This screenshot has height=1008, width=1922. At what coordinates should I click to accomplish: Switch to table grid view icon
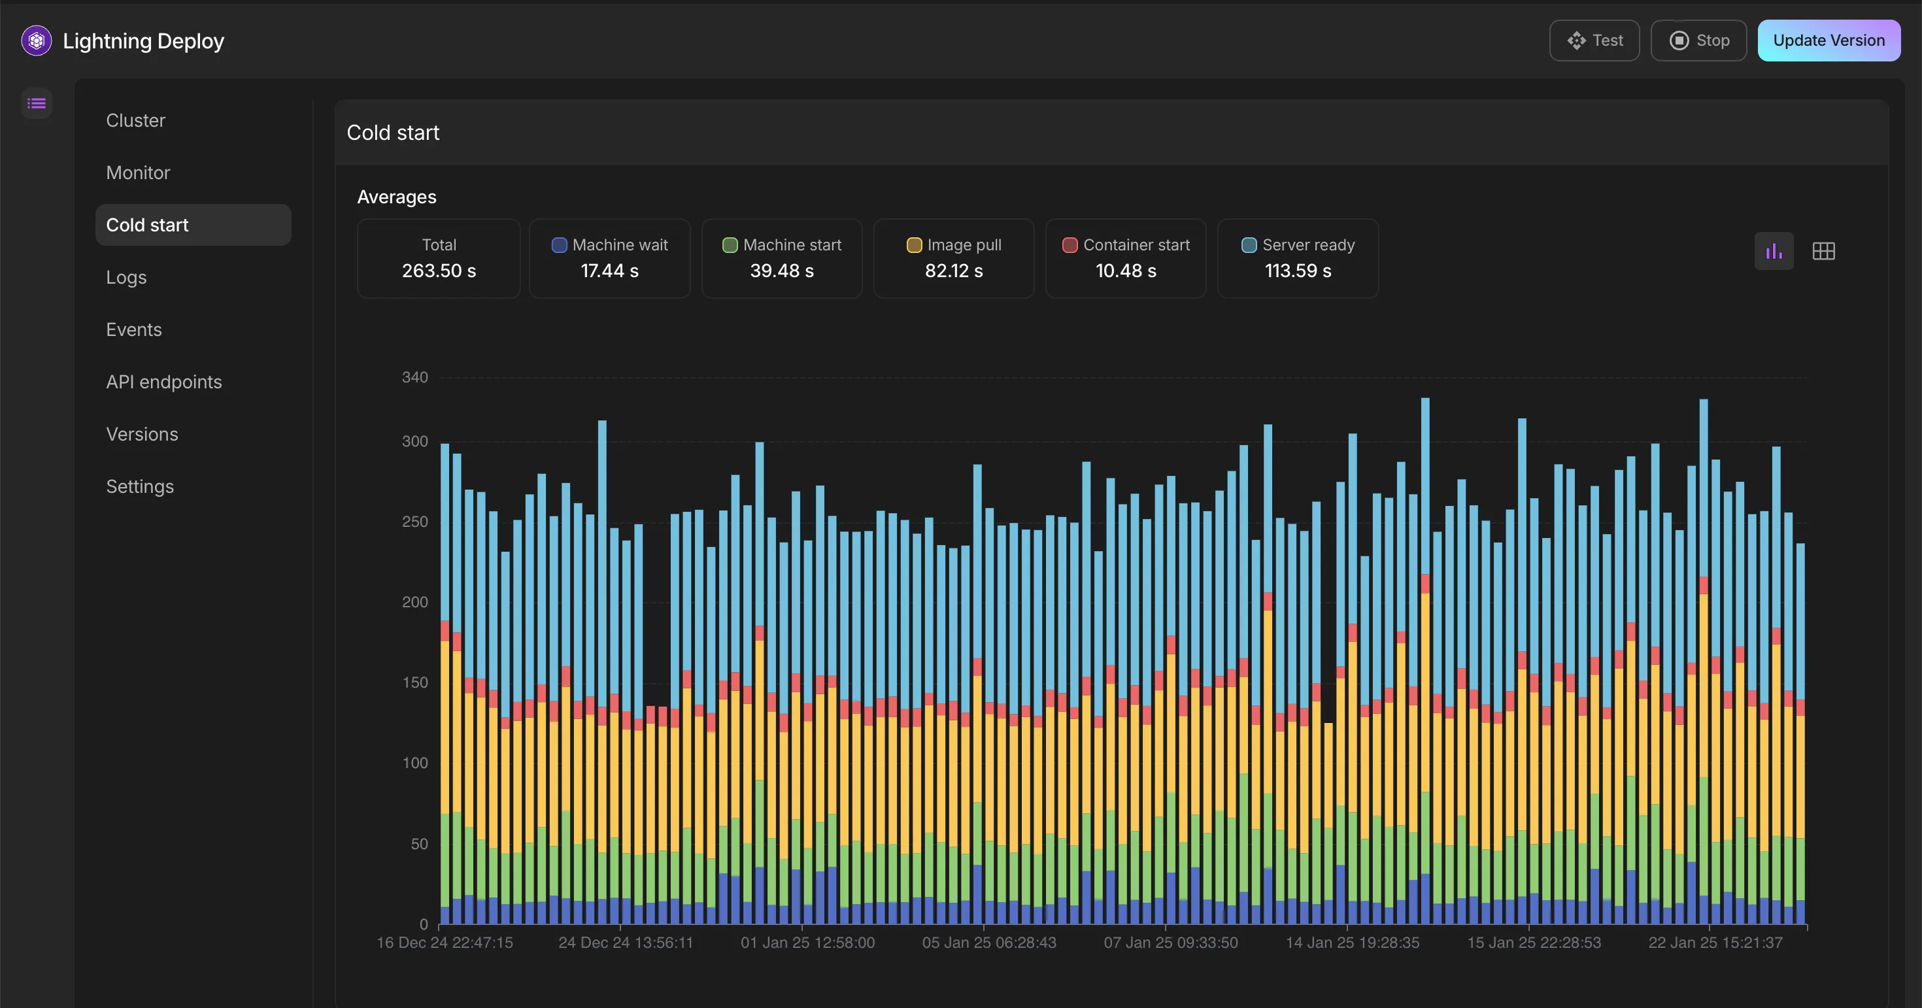(1823, 252)
